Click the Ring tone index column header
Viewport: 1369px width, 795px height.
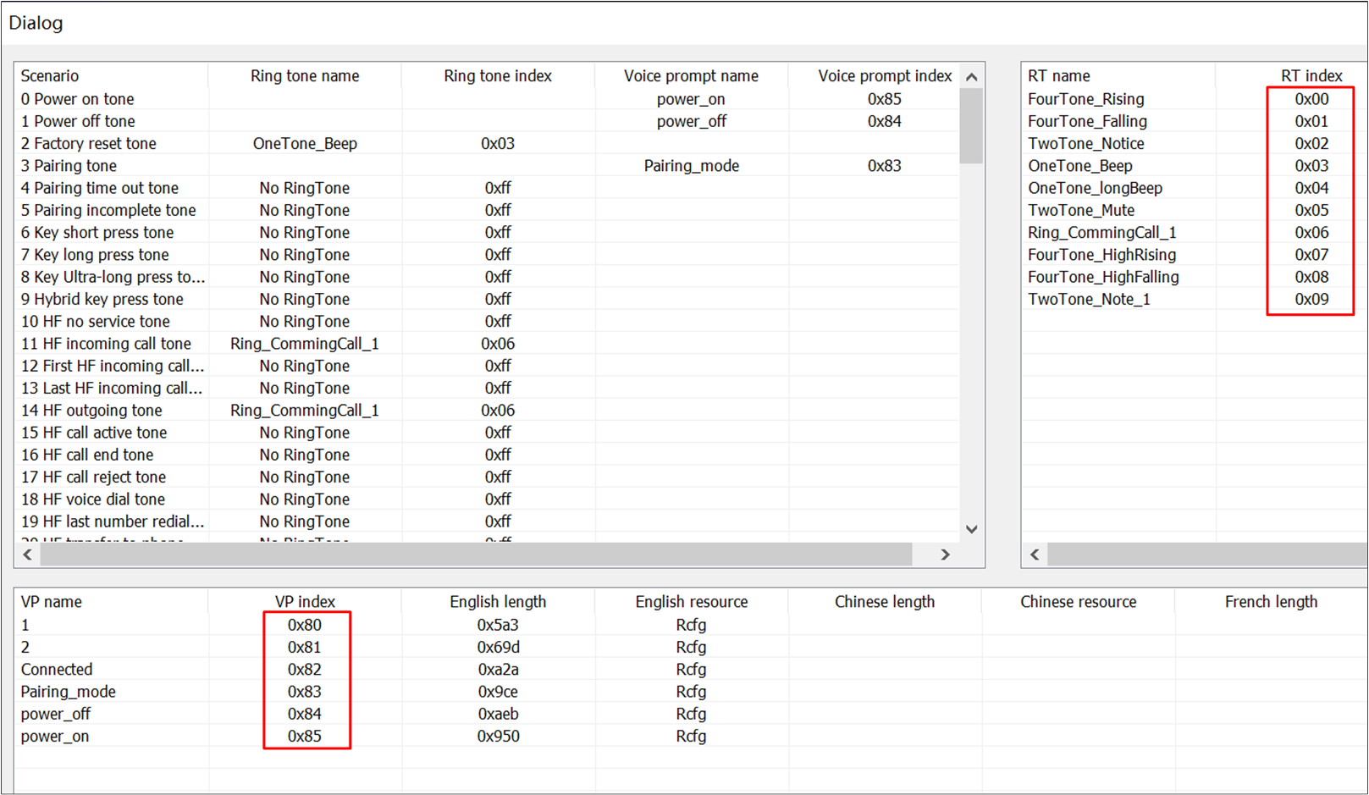coord(498,76)
